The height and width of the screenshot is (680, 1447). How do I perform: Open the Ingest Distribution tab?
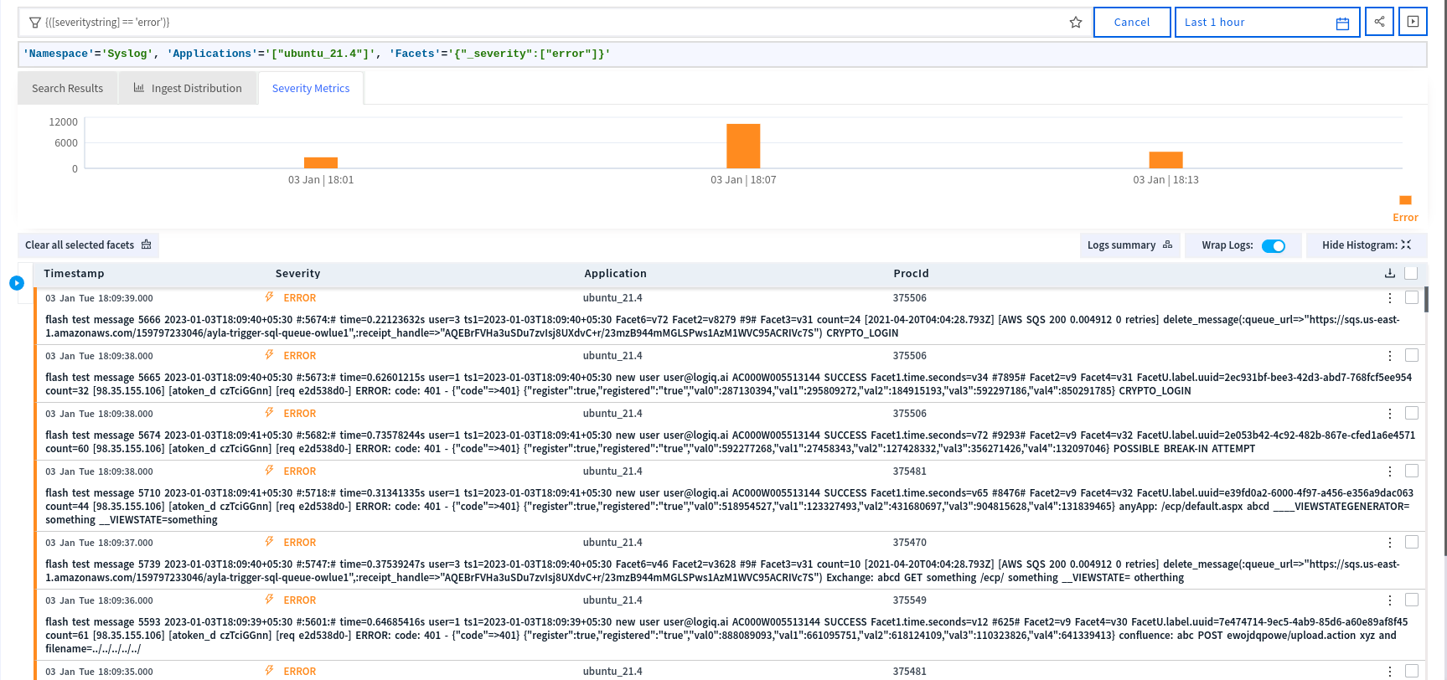(188, 89)
